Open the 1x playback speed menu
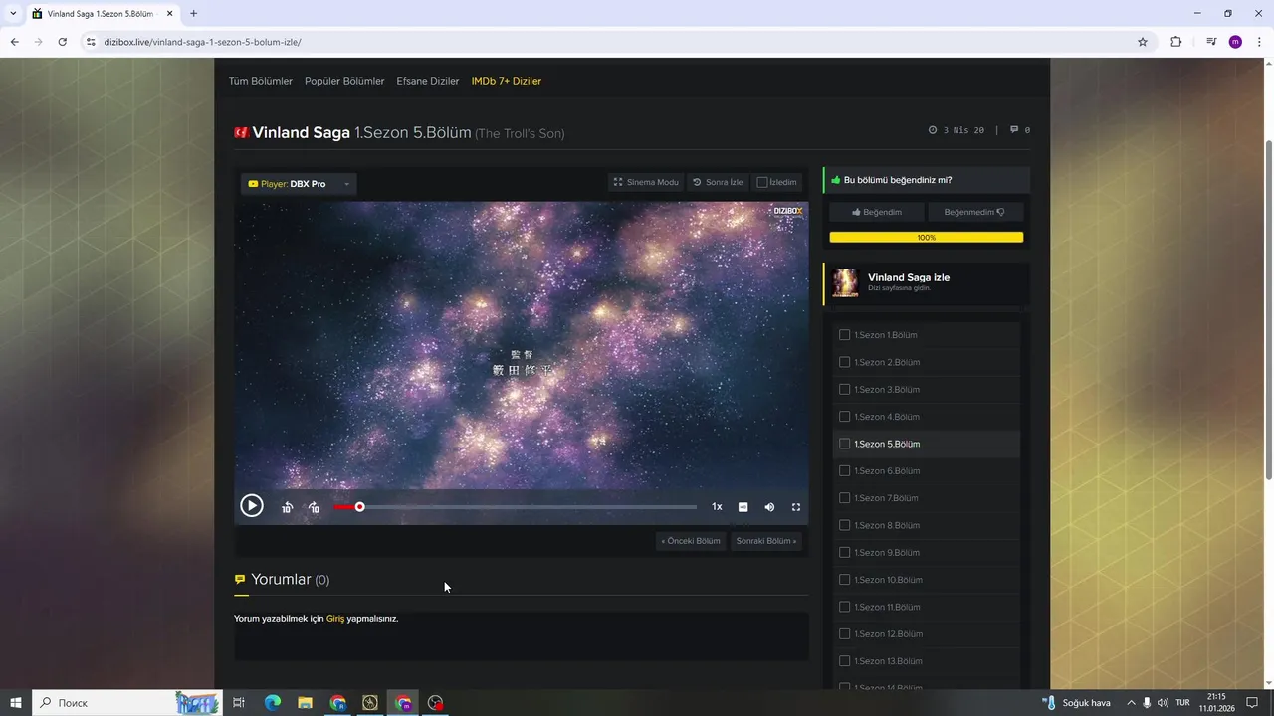The height and width of the screenshot is (716, 1274). 717,507
